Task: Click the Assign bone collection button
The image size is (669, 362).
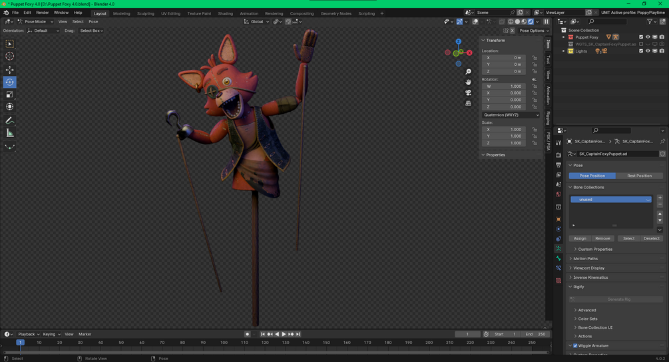Action: tap(579, 239)
